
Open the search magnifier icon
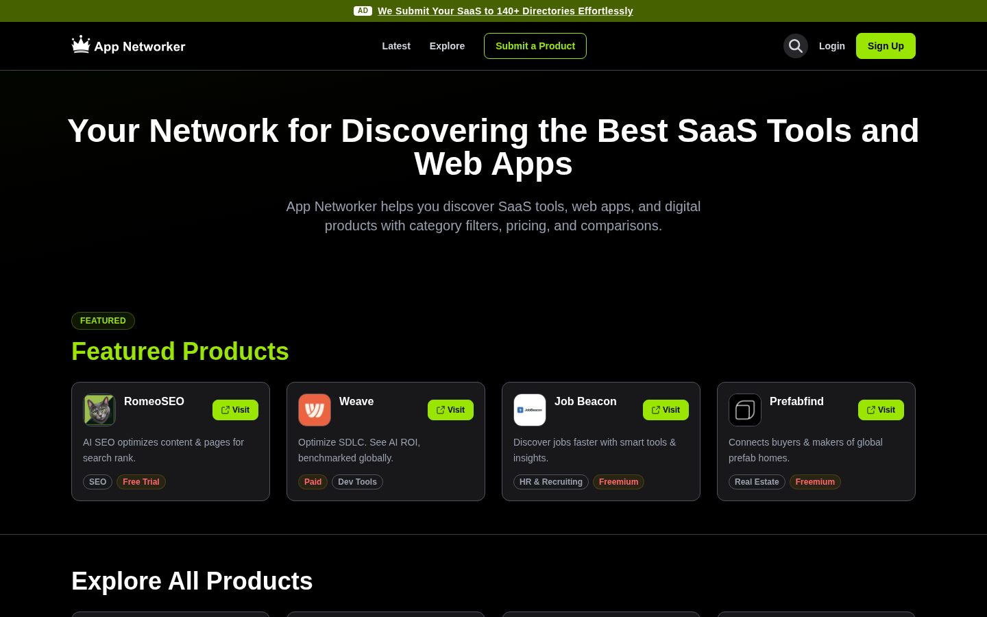(796, 46)
